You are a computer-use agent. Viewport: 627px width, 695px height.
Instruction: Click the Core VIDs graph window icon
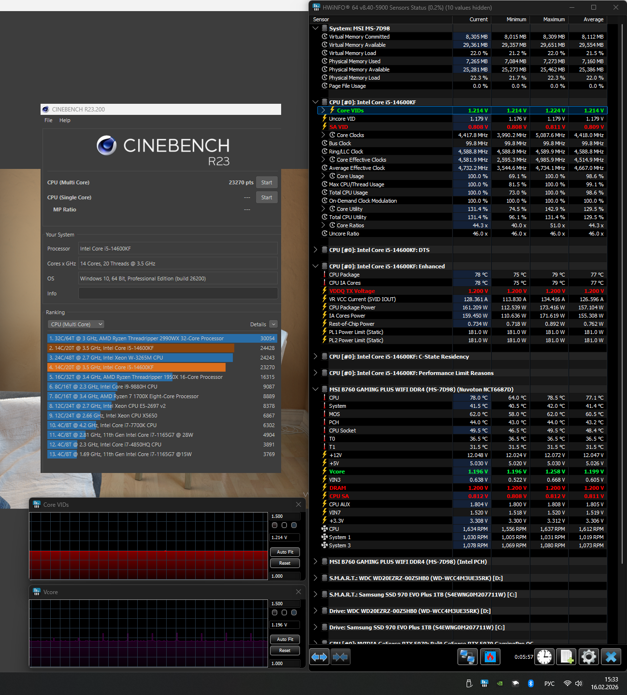37,504
